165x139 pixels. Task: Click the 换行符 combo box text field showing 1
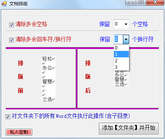[119, 39]
